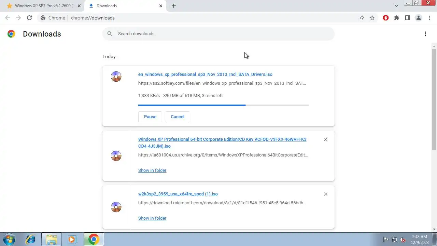The width and height of the screenshot is (437, 246).
Task: Click the browser Forward arrow
Action: [x=18, y=18]
